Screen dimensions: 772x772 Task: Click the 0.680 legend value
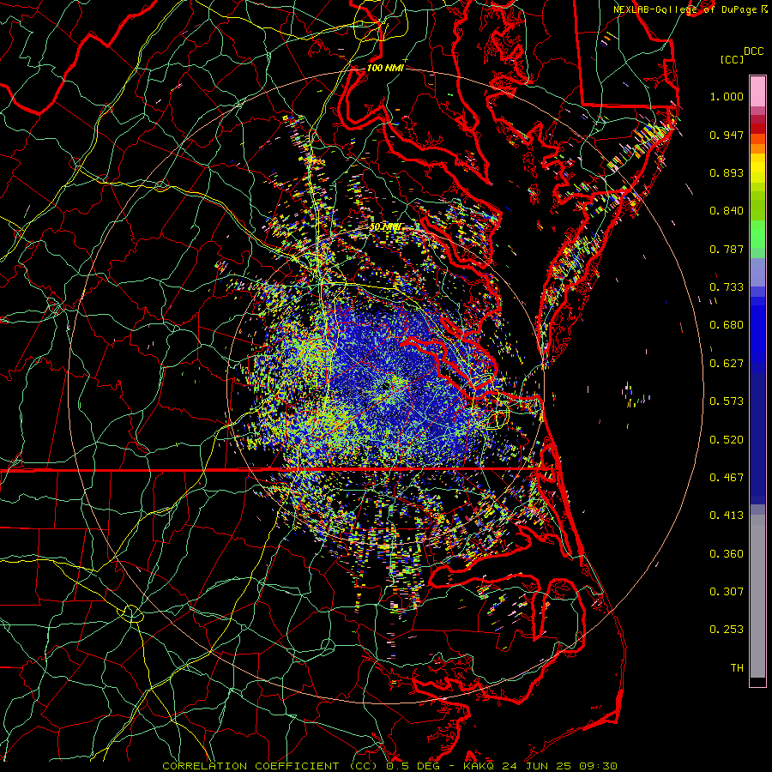(x=727, y=325)
